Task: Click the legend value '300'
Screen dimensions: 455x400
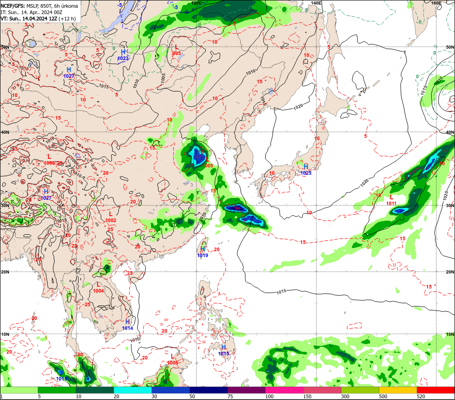Action: coord(345,396)
